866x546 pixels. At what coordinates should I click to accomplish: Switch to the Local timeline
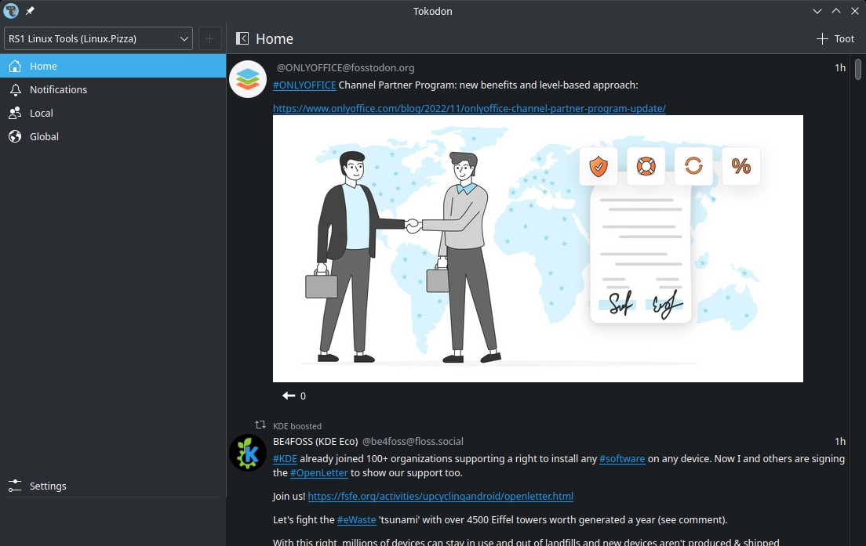pyautogui.click(x=113, y=113)
